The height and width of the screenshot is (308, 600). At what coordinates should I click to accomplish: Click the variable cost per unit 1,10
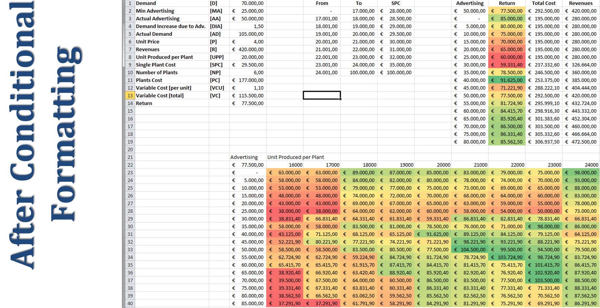pos(248,88)
